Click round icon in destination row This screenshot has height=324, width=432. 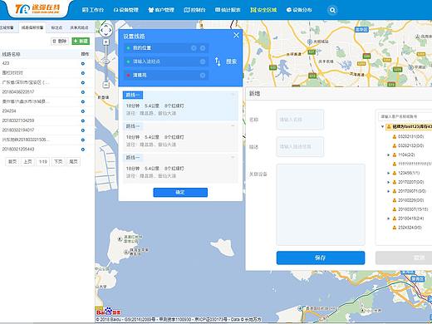pyautogui.click(x=203, y=75)
